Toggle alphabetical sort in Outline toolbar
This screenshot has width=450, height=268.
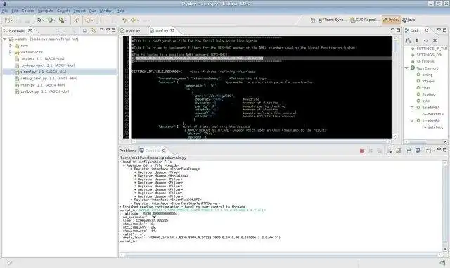pyautogui.click(x=408, y=41)
